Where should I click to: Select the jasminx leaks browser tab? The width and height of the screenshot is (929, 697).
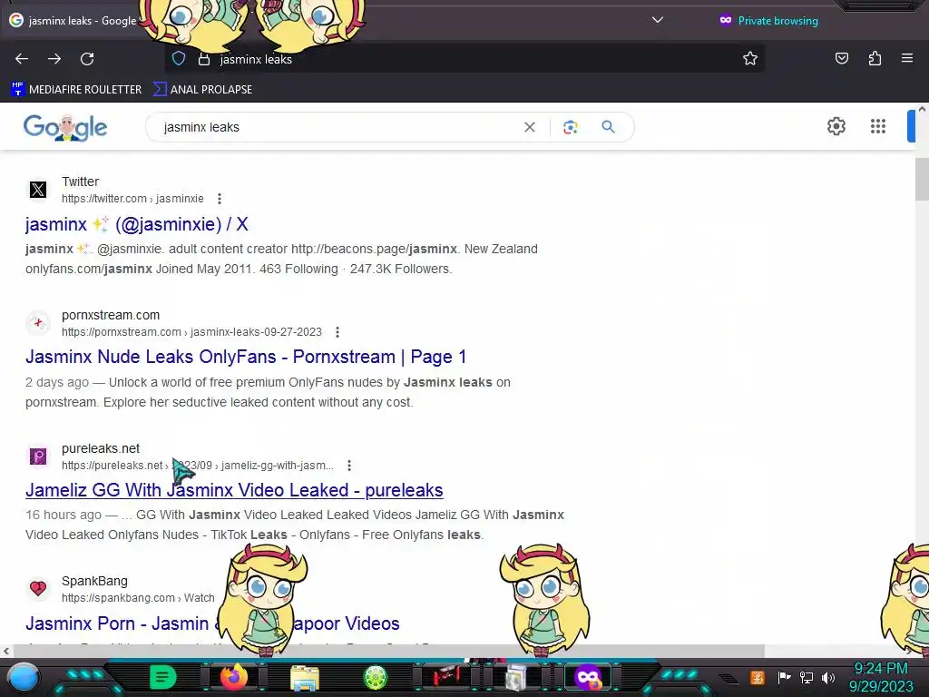point(73,20)
